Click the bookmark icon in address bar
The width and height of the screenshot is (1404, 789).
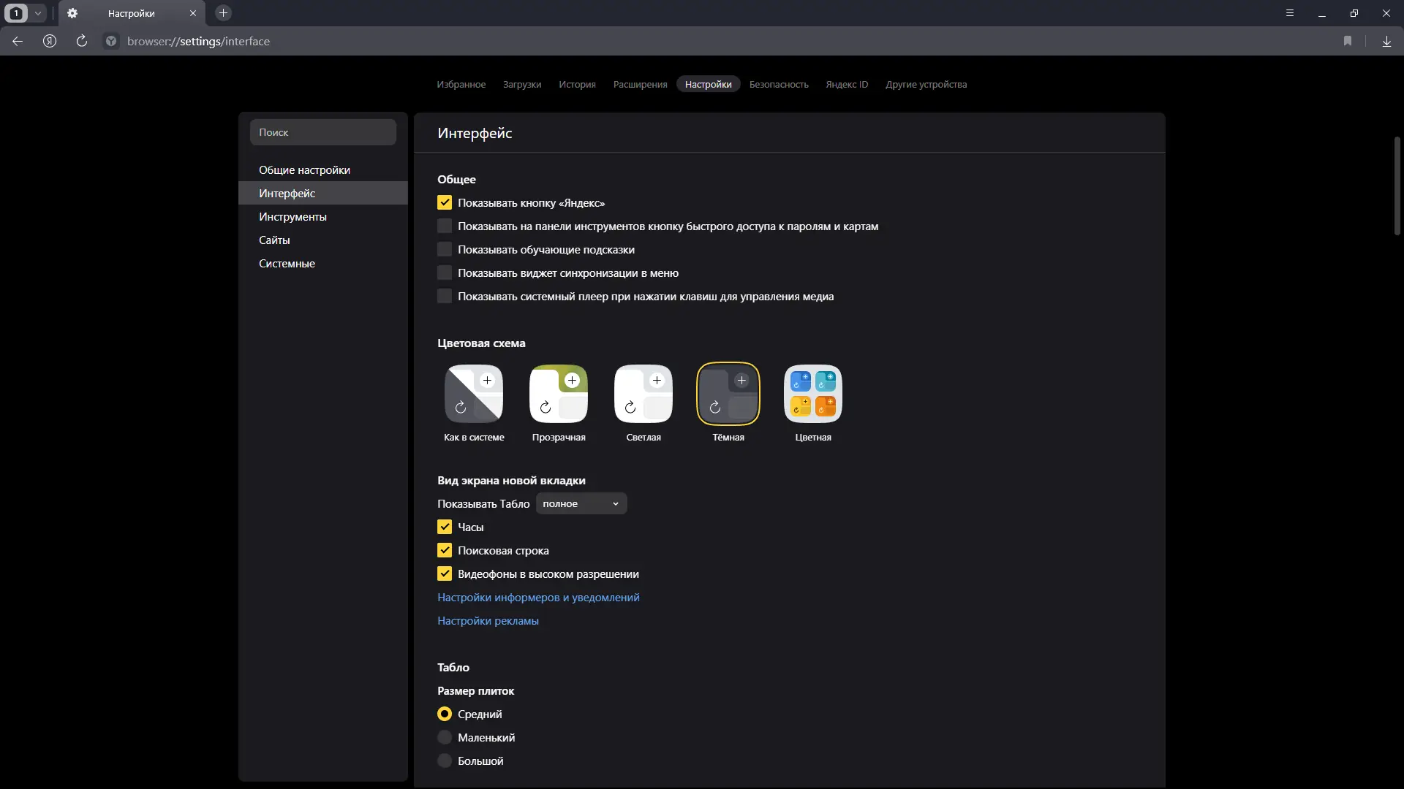(x=1348, y=42)
